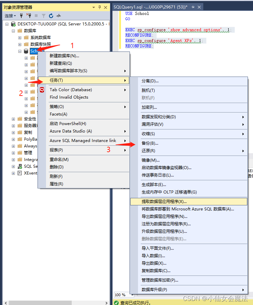Open Azure Data Studio (A) submenu
Viewport: 253px width, 305px height.
[84, 131]
